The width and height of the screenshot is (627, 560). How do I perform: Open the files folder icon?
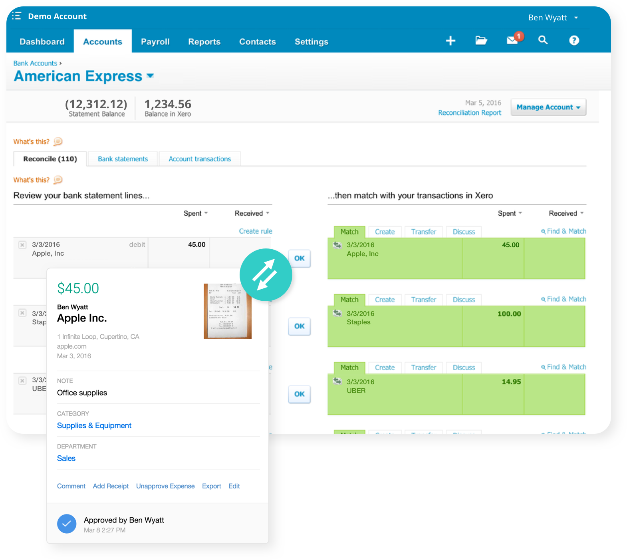(481, 40)
